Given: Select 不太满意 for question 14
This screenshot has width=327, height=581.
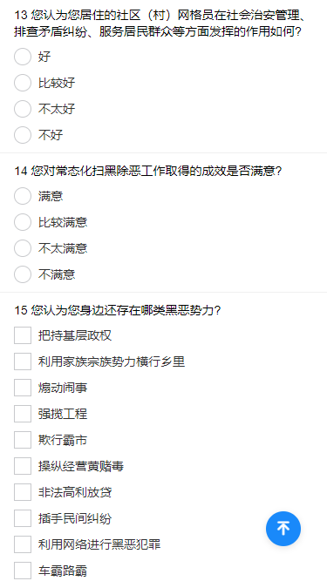Looking at the screenshot, I should tap(23, 248).
